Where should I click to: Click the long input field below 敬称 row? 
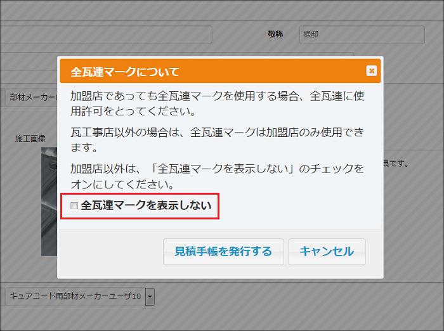click(x=190, y=57)
